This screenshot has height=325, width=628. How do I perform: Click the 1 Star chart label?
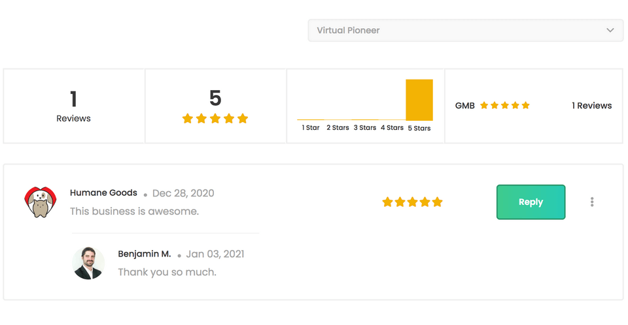pos(310,127)
